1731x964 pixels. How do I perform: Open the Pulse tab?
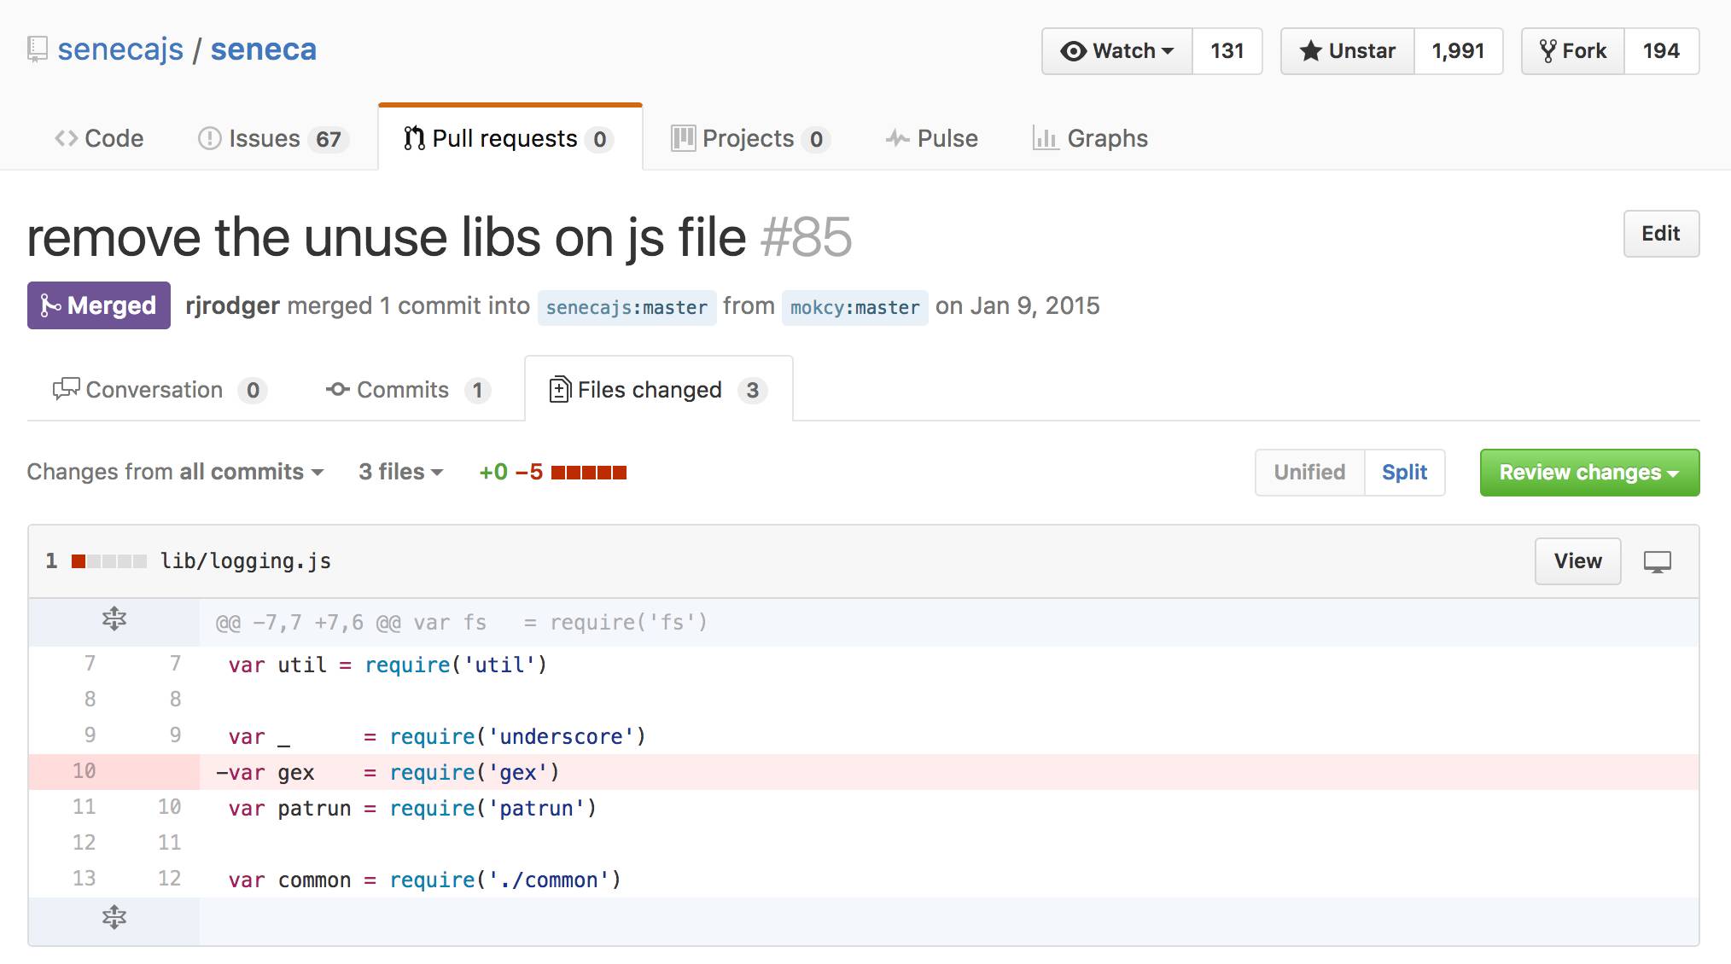(932, 138)
